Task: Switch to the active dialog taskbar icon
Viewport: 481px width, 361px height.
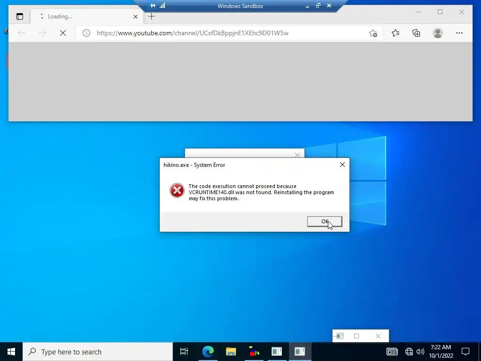Action: 300,352
